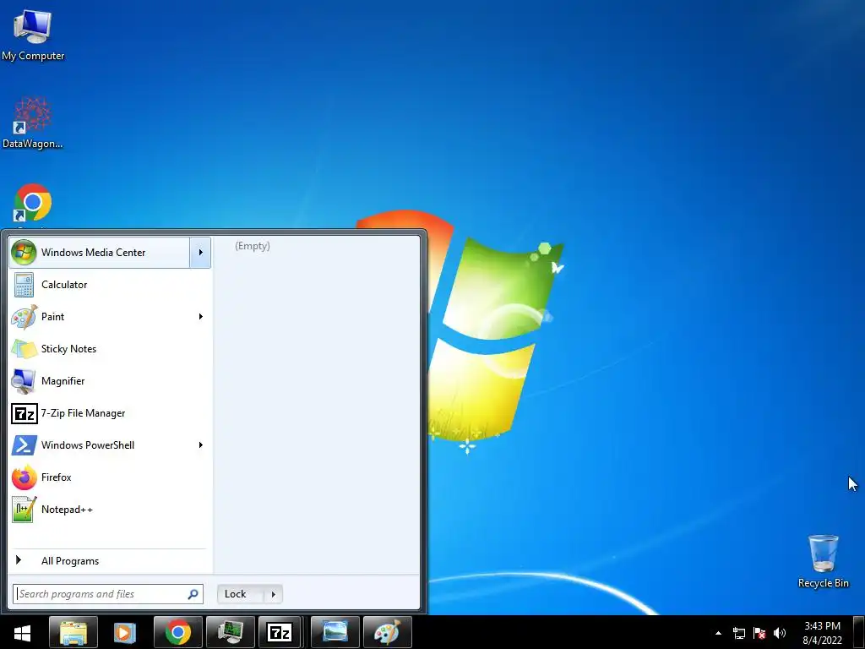The image size is (865, 649).
Task: Click the All Programs triangle arrow
Action: tap(19, 560)
